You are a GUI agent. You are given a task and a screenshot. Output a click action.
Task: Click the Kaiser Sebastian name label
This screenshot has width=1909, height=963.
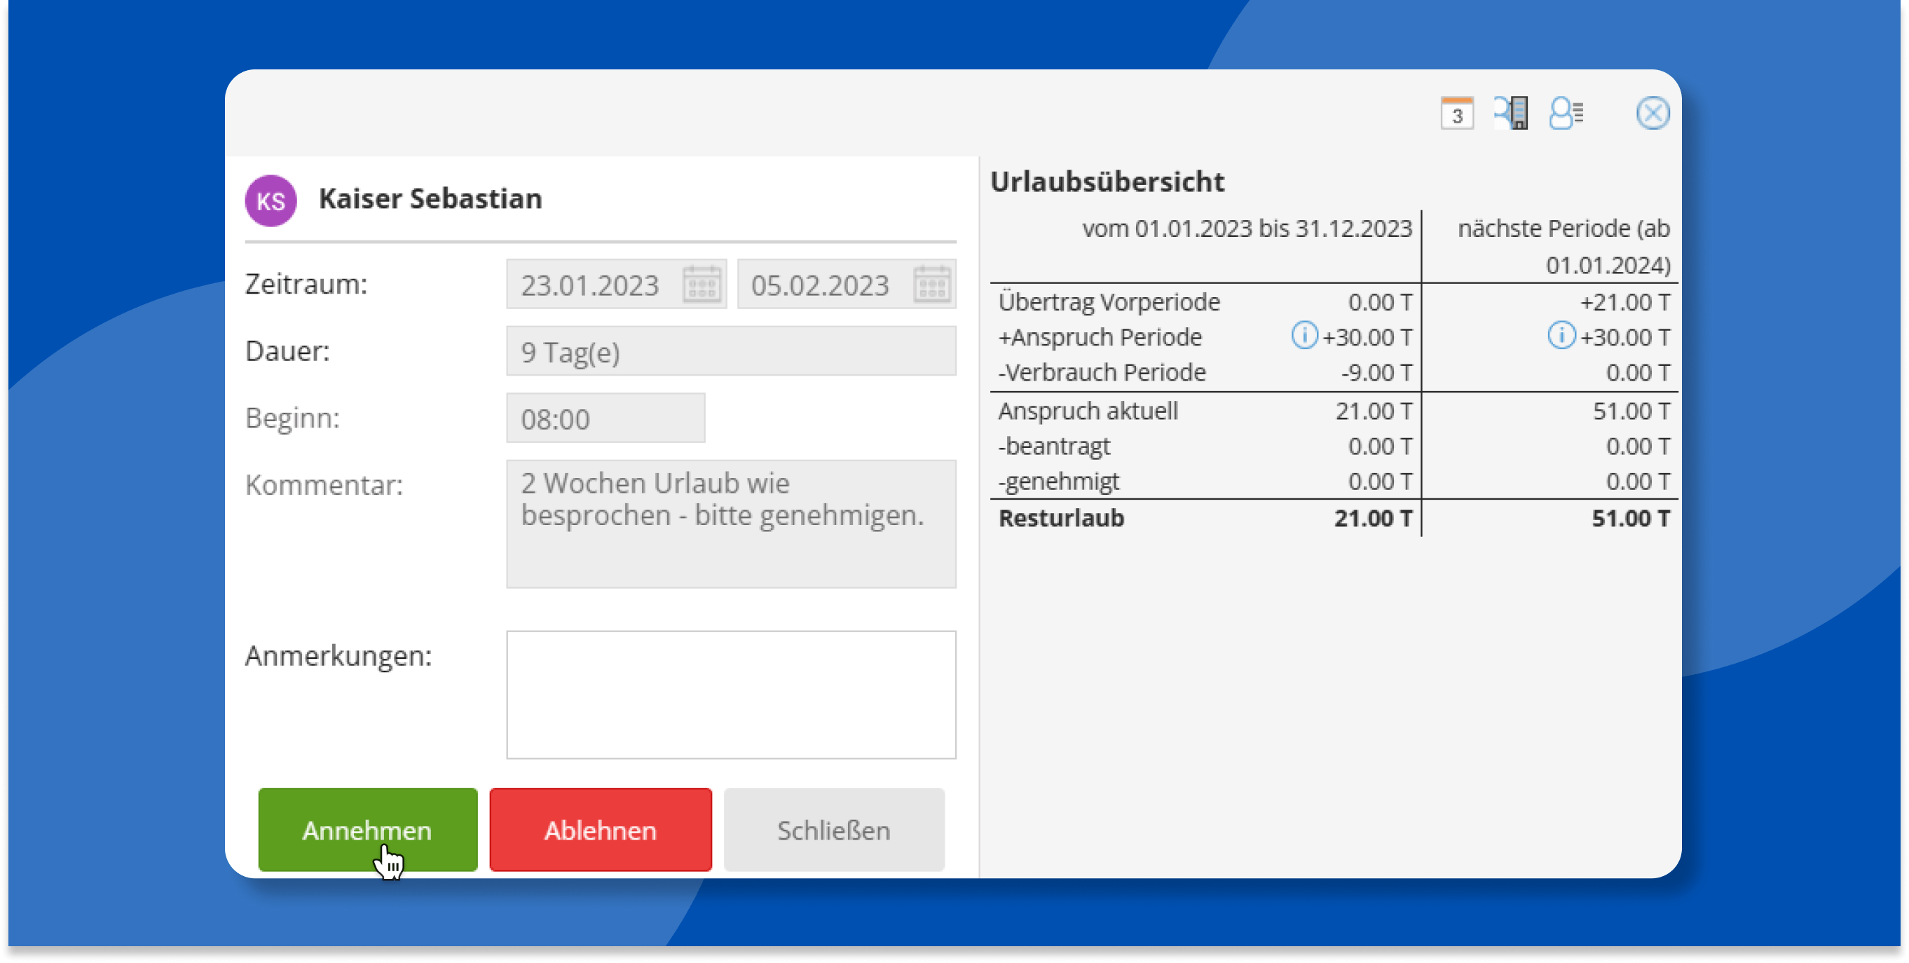[430, 198]
